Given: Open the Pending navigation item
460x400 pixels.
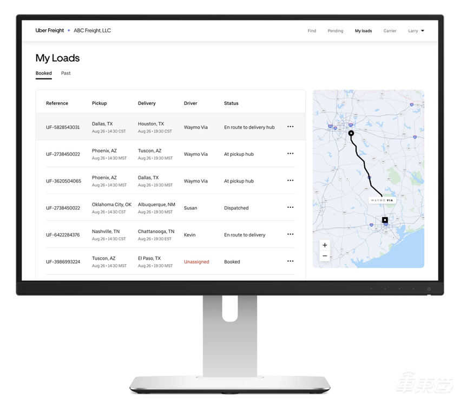Looking at the screenshot, I should click(x=335, y=31).
